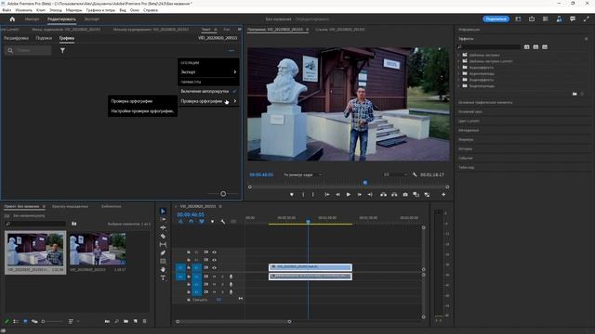Select the Track Select Forward tool
This screenshot has height=334, width=595.
[163, 219]
